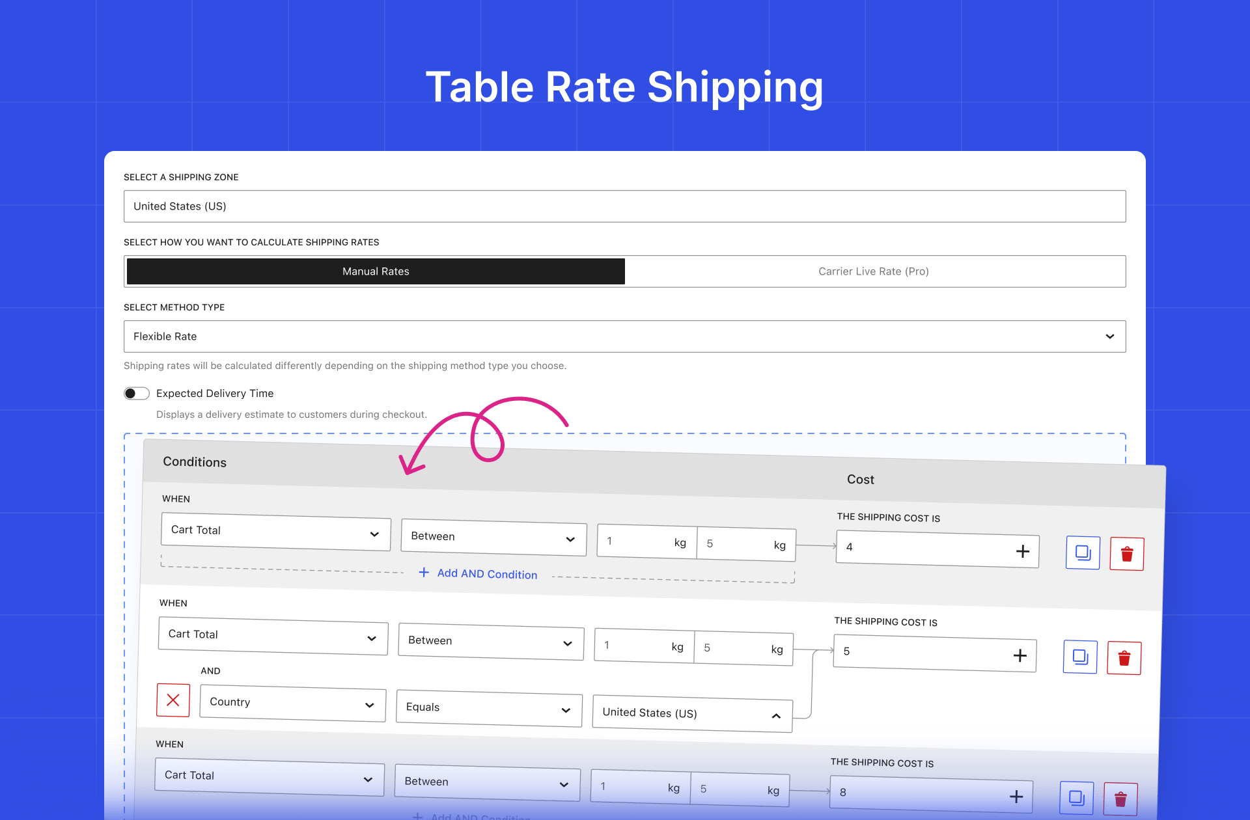This screenshot has height=820, width=1250.
Task: Duplicate the rule with shipping cost 8
Action: pyautogui.click(x=1077, y=798)
